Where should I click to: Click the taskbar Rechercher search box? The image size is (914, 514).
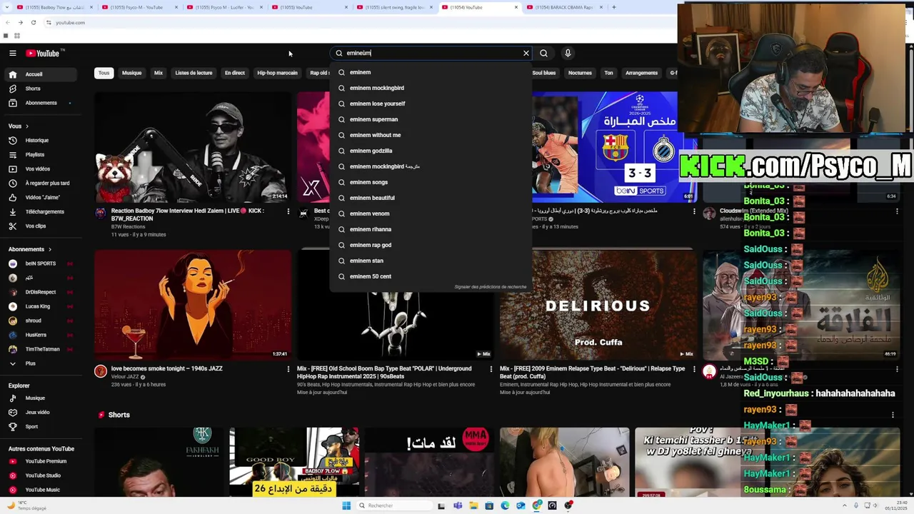point(394,505)
